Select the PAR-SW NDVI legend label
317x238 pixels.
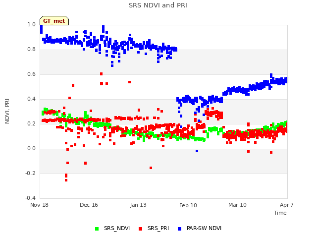pos(204,228)
